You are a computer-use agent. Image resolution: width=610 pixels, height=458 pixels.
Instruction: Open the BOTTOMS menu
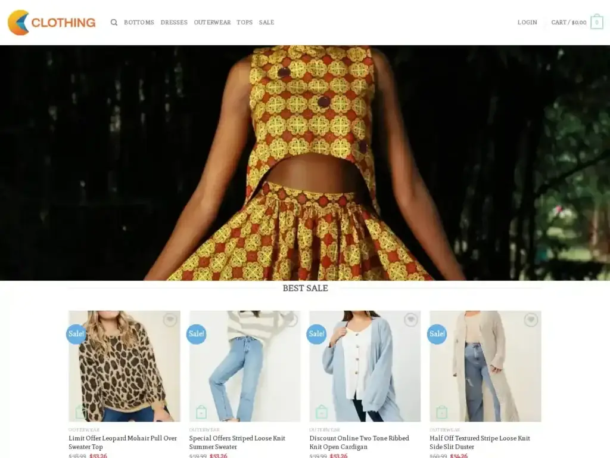click(139, 22)
